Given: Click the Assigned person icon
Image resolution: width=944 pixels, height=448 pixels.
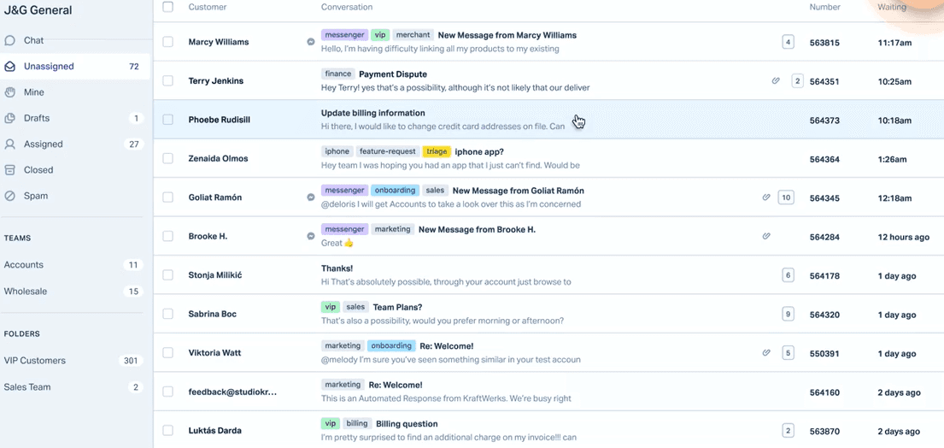Looking at the screenshot, I should coord(9,144).
